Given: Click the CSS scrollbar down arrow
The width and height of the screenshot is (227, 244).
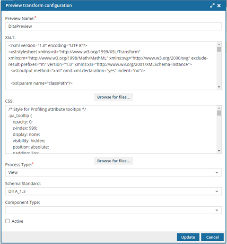Looking at the screenshot, I should [x=219, y=151].
